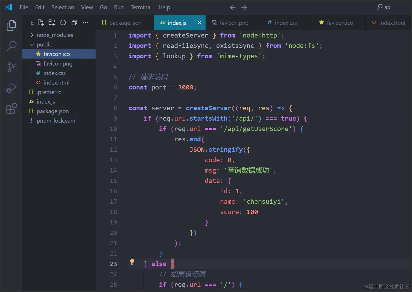412x292 pixels.
Task: Click the startsWith method call
Action: coord(208,118)
